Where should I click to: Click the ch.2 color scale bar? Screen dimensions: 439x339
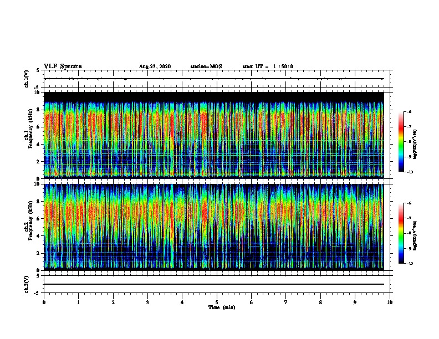click(x=401, y=233)
